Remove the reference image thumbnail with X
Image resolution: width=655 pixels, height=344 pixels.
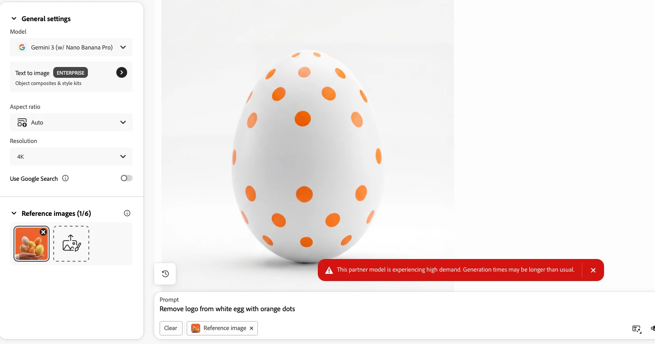pyautogui.click(x=43, y=232)
